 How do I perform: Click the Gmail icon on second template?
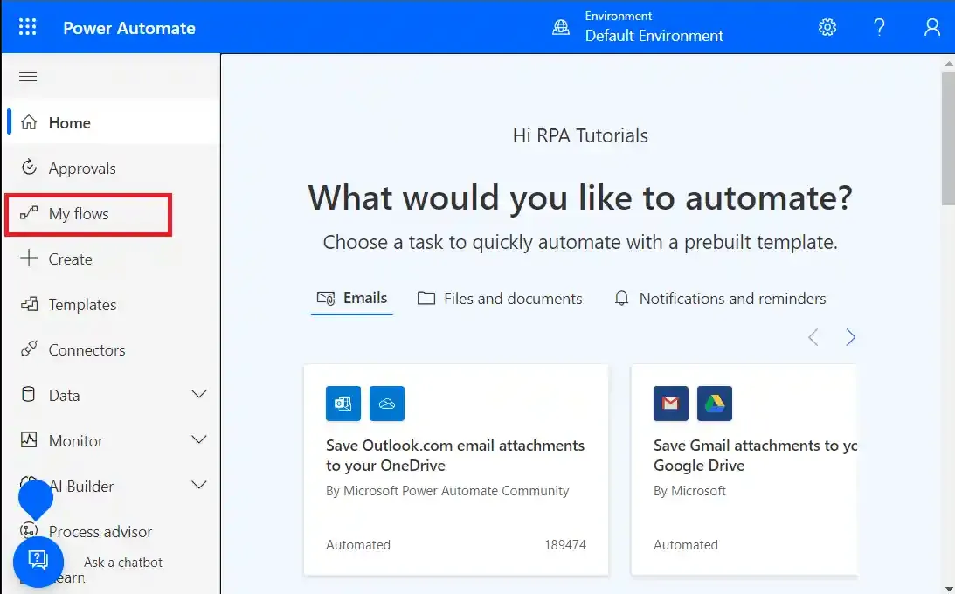[x=670, y=403]
